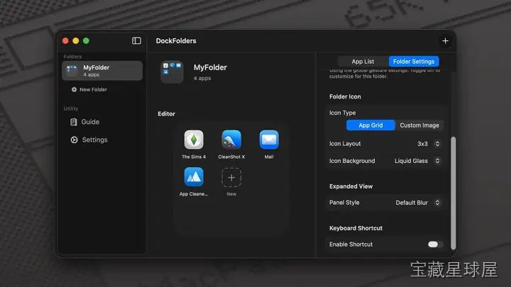Select the CleanShot X app icon

pos(231,140)
